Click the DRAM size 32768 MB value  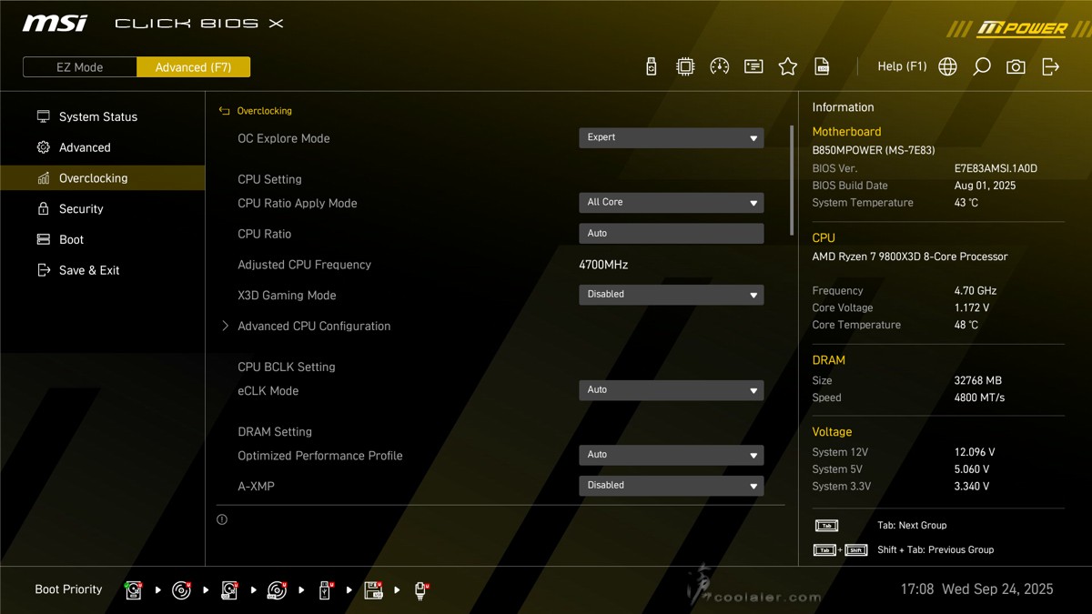[978, 380]
